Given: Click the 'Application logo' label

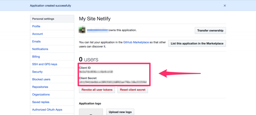Looking at the screenshot, I should (90, 104).
